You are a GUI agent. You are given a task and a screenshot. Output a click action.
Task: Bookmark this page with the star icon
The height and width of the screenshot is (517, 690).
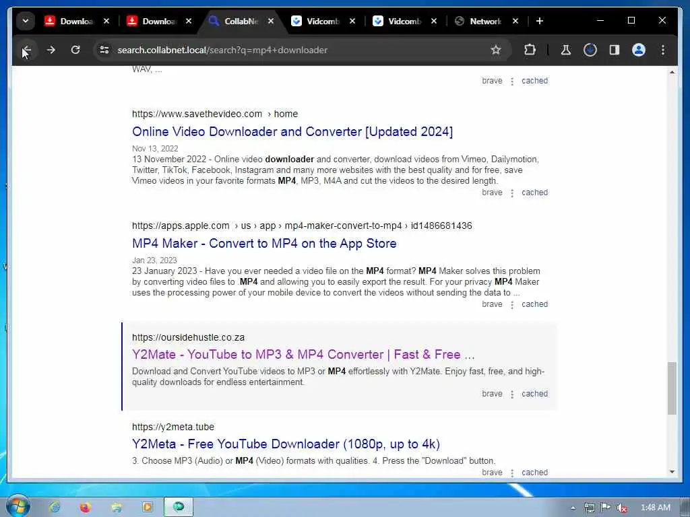click(496, 50)
